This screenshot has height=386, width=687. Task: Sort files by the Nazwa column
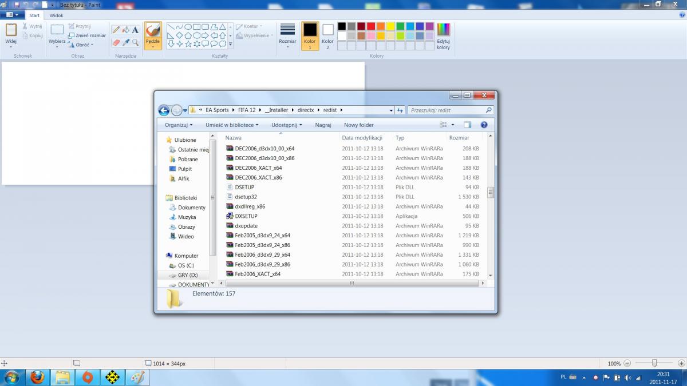[233, 138]
